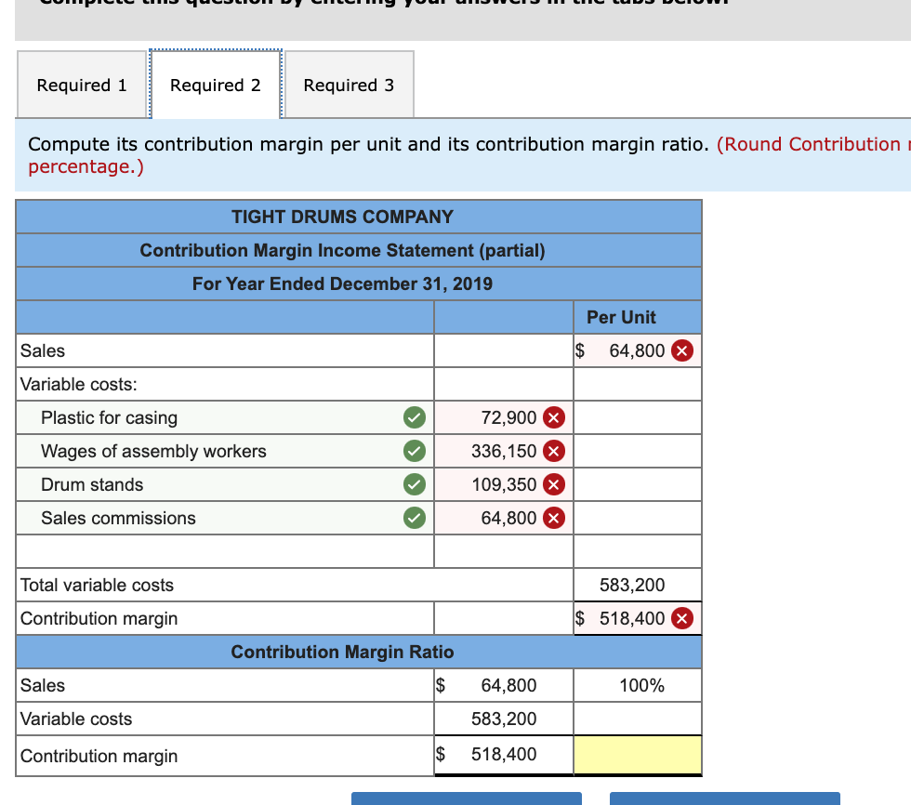Viewport: 911px width, 805px height.
Task: Click the right blue navigation button at bottom
Action: point(725,799)
